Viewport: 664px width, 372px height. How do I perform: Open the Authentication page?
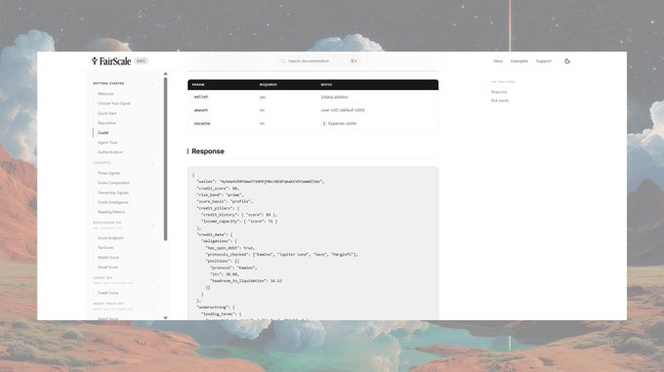[x=110, y=152]
